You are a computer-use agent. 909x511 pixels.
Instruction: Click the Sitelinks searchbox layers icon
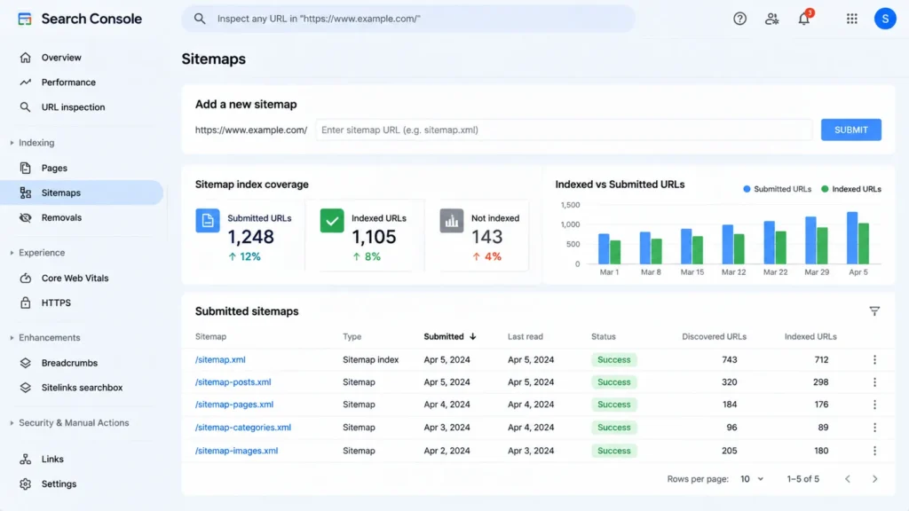[x=25, y=388]
